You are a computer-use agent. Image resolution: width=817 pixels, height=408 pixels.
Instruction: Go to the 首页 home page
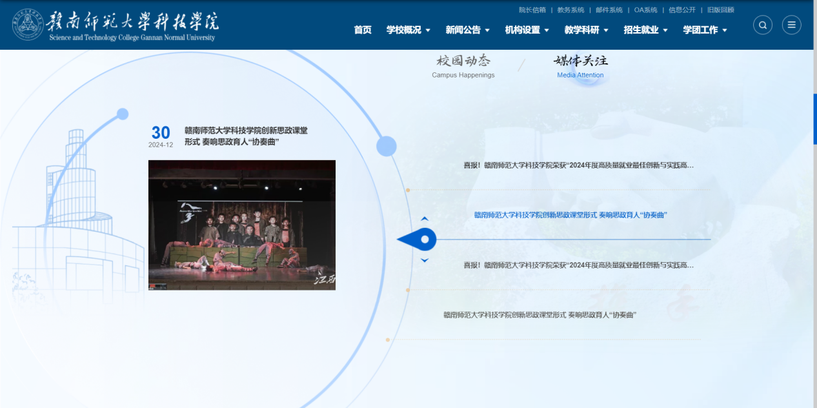click(x=363, y=30)
